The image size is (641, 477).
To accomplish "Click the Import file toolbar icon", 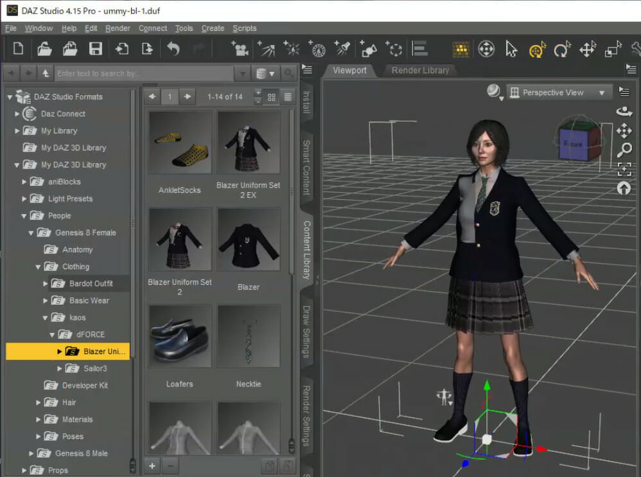I will (121, 49).
